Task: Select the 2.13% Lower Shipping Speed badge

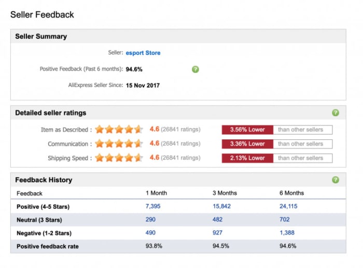Action: coord(247,158)
